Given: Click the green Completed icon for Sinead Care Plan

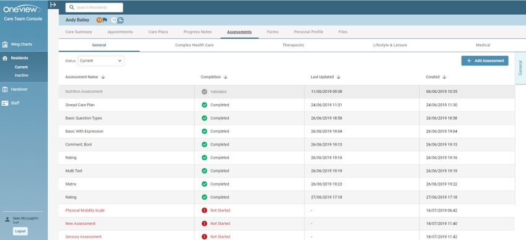Looking at the screenshot, I should pos(204,105).
